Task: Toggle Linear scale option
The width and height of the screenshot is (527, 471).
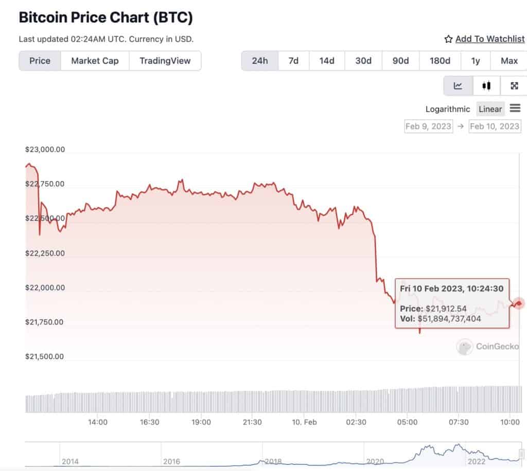Action: pyautogui.click(x=490, y=109)
